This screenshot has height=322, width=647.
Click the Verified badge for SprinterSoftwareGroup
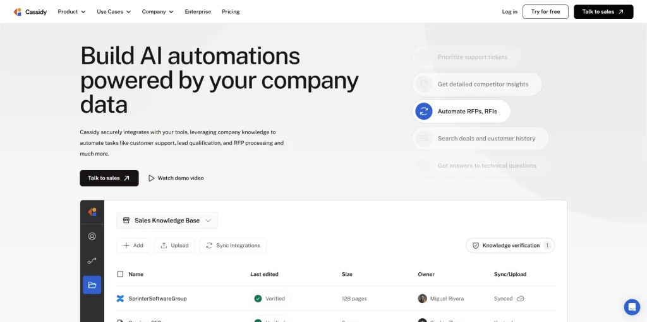tap(270, 299)
